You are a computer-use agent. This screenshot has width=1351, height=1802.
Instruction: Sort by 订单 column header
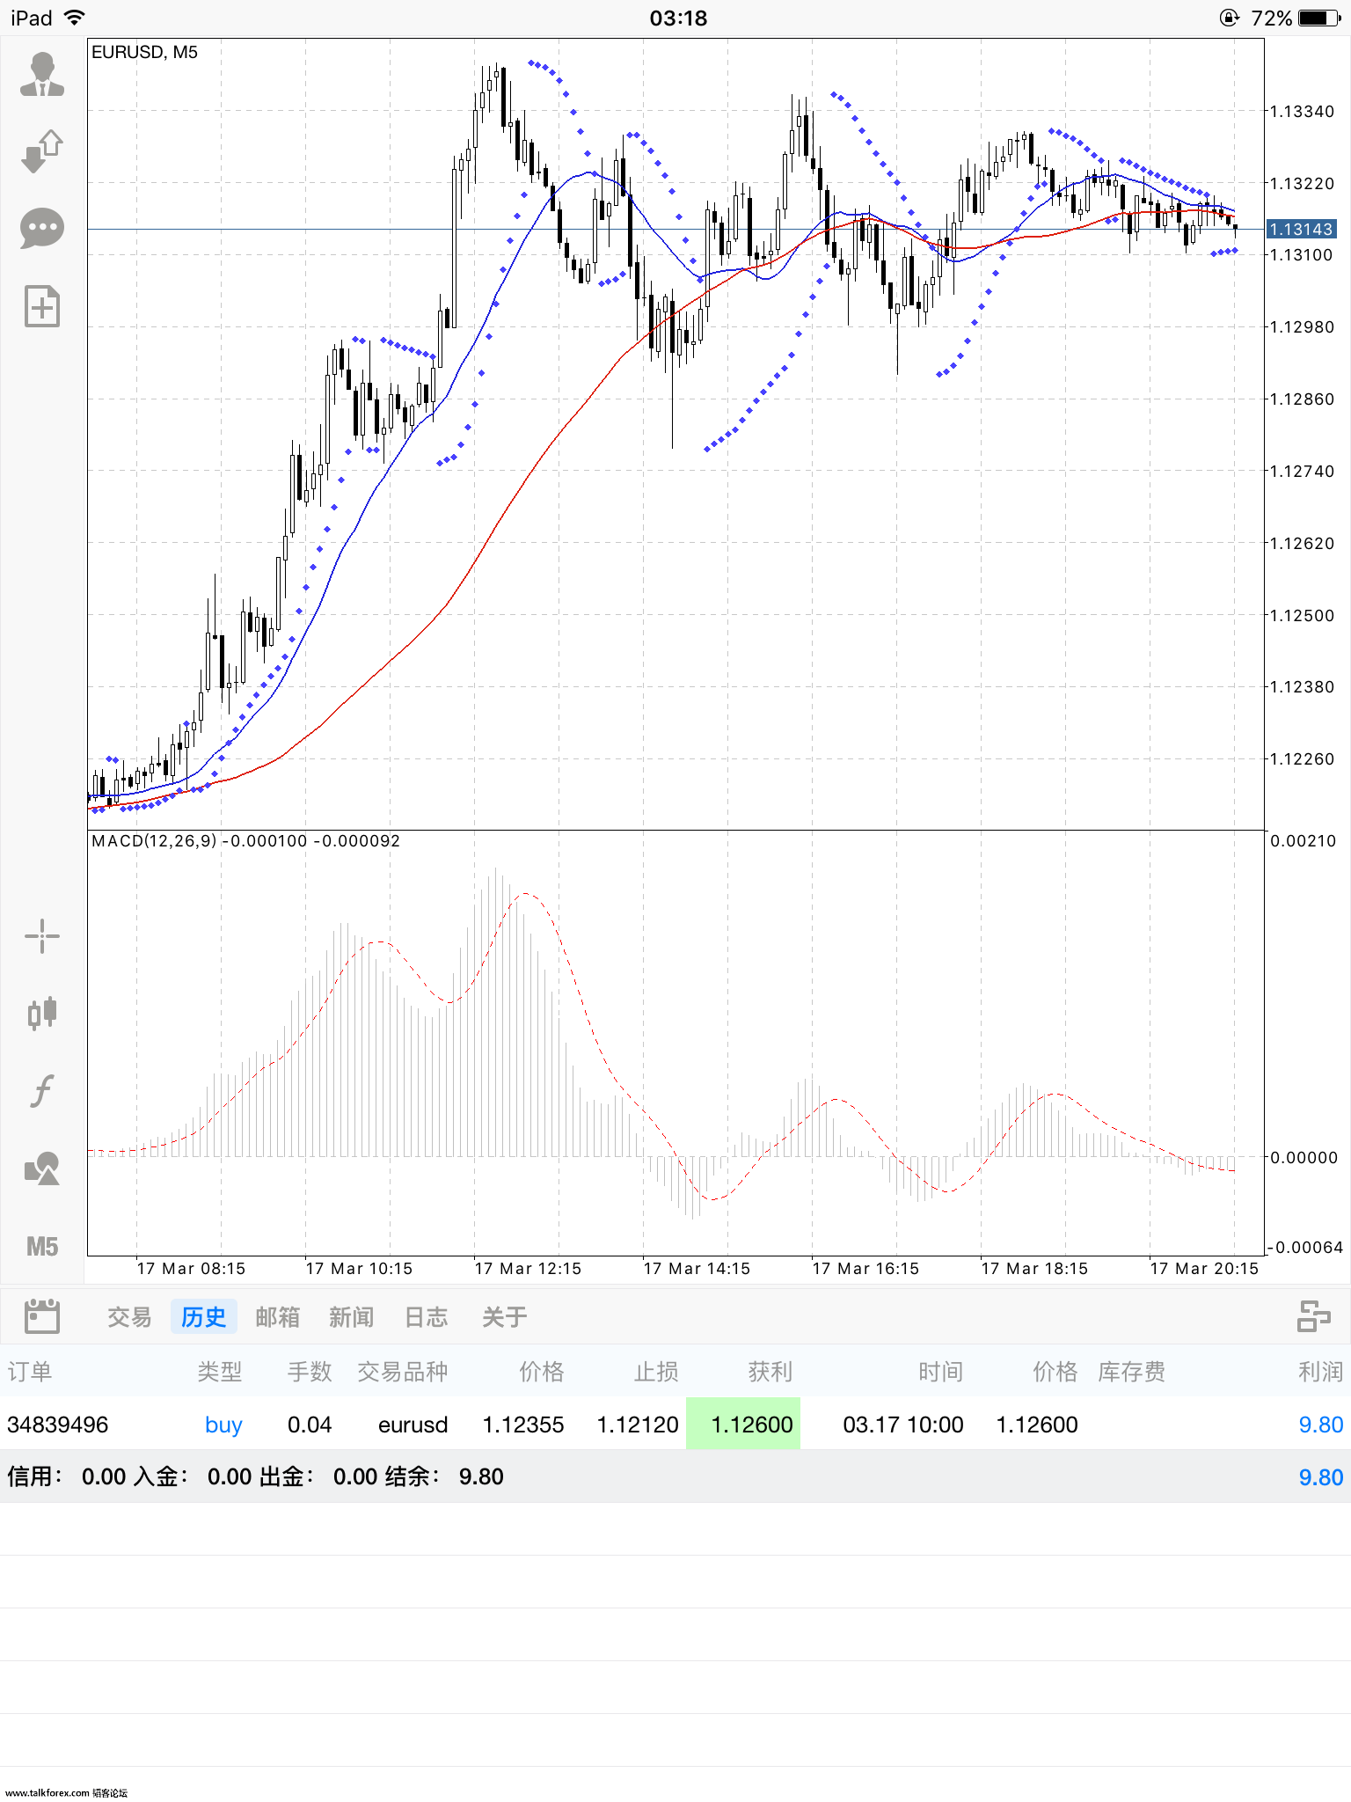pyautogui.click(x=30, y=1372)
